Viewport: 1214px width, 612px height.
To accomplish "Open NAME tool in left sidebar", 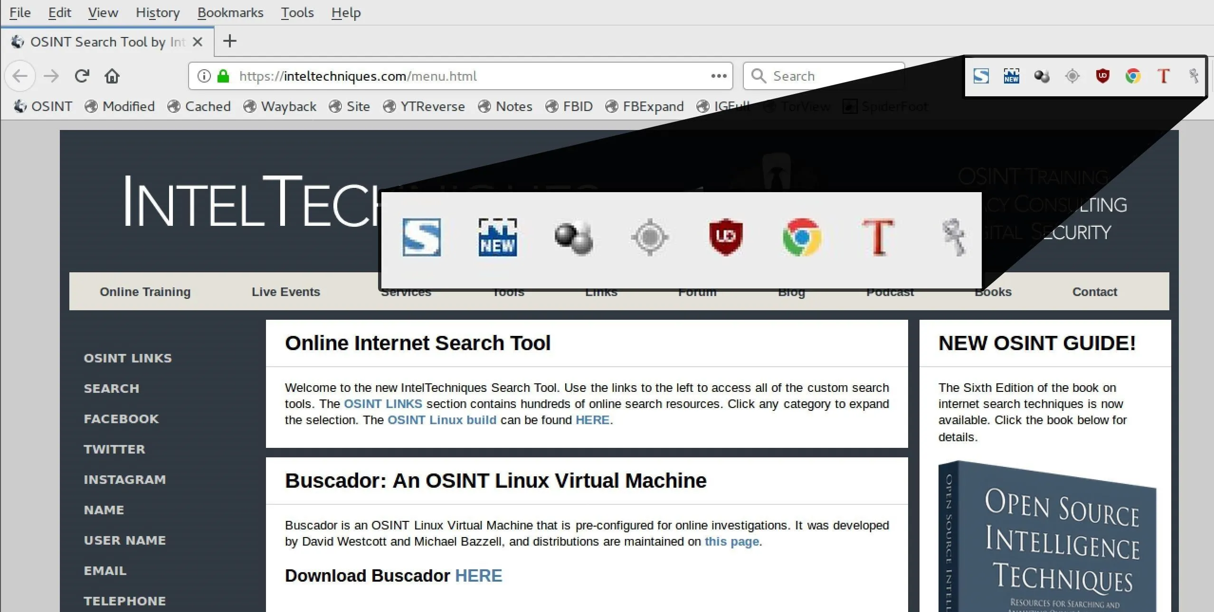I will tap(104, 510).
